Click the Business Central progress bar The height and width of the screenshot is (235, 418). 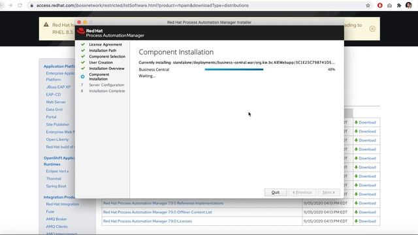click(x=234, y=70)
